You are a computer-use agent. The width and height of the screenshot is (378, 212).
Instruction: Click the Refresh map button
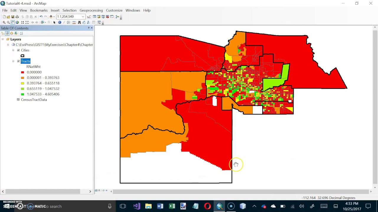[103, 191]
